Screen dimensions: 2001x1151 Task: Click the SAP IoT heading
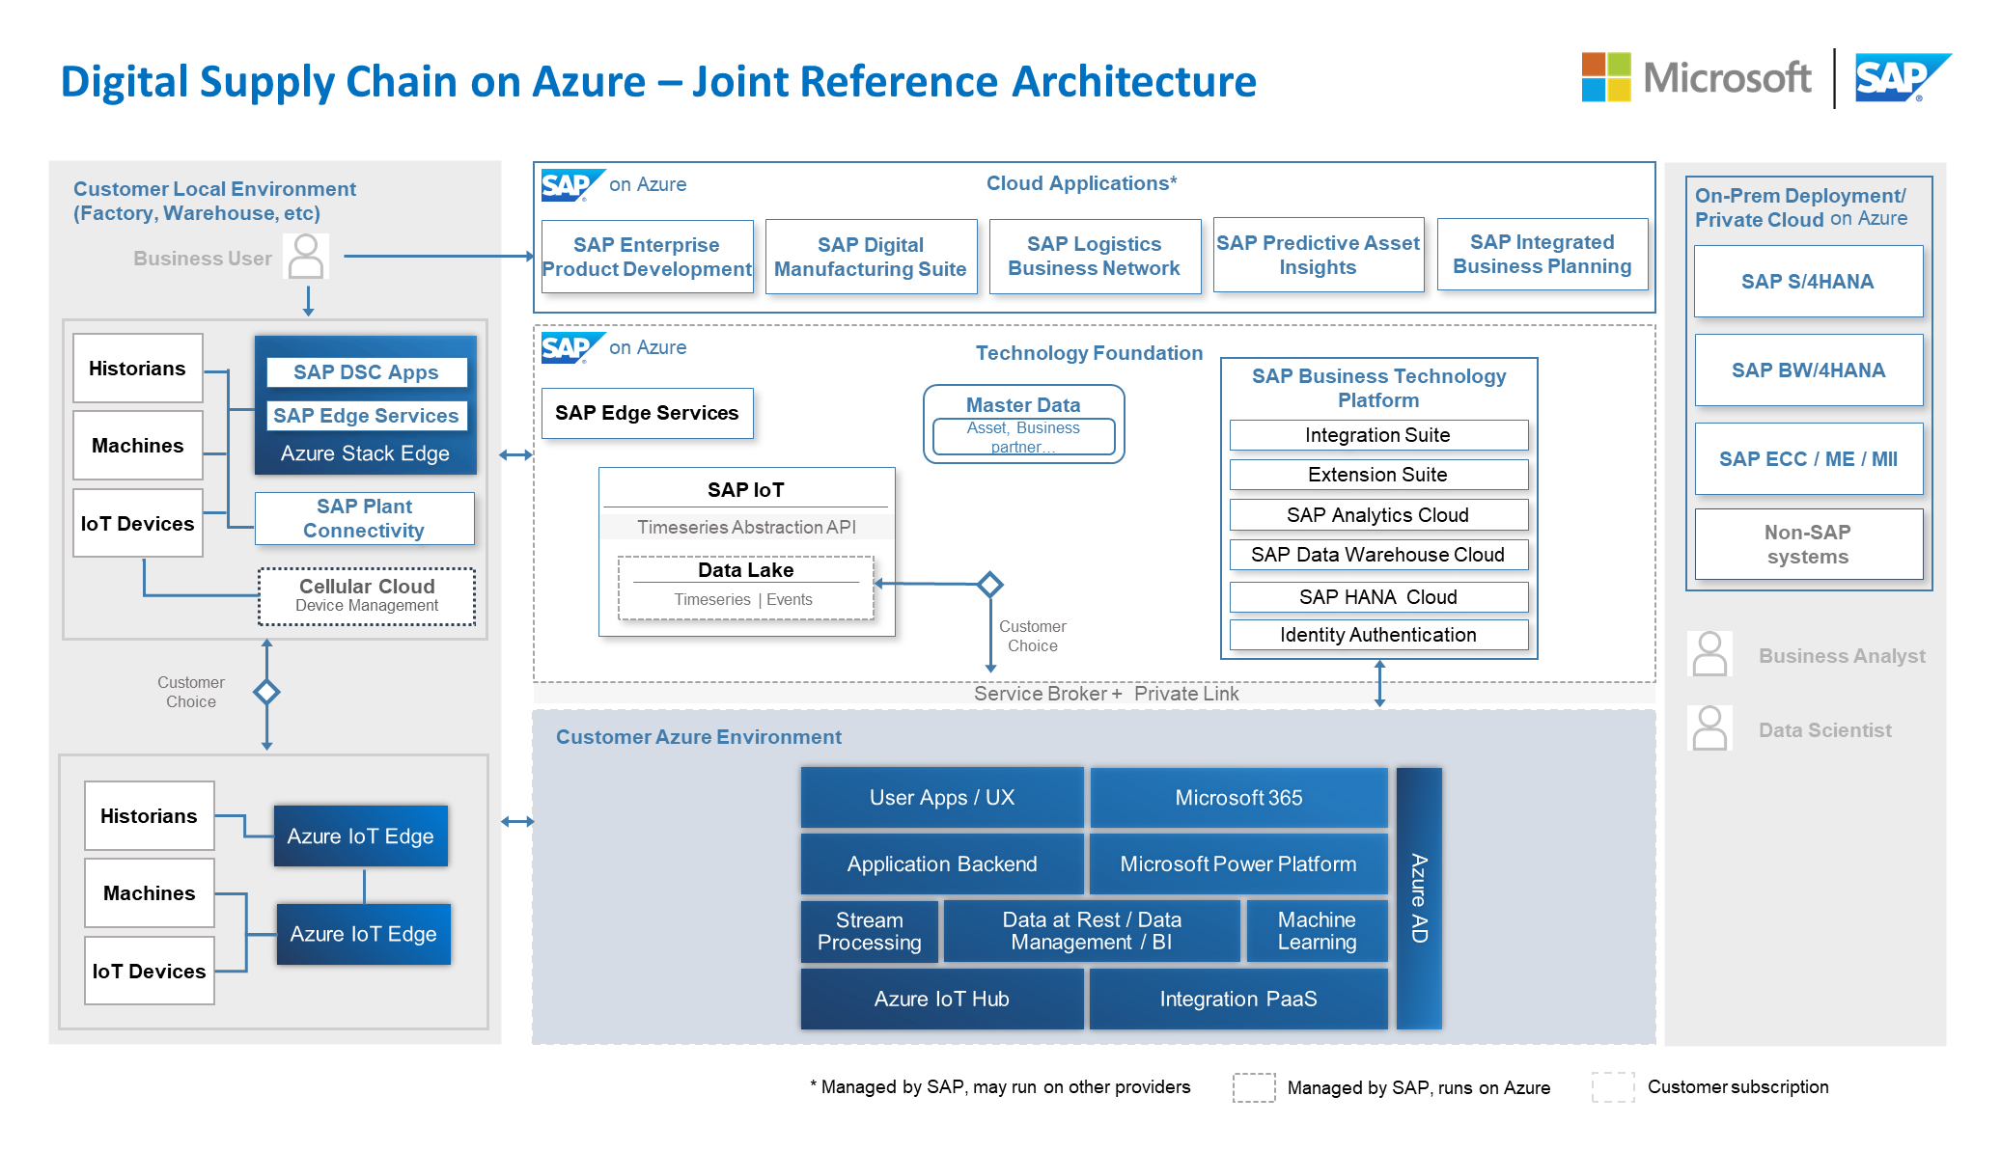pyautogui.click(x=745, y=490)
